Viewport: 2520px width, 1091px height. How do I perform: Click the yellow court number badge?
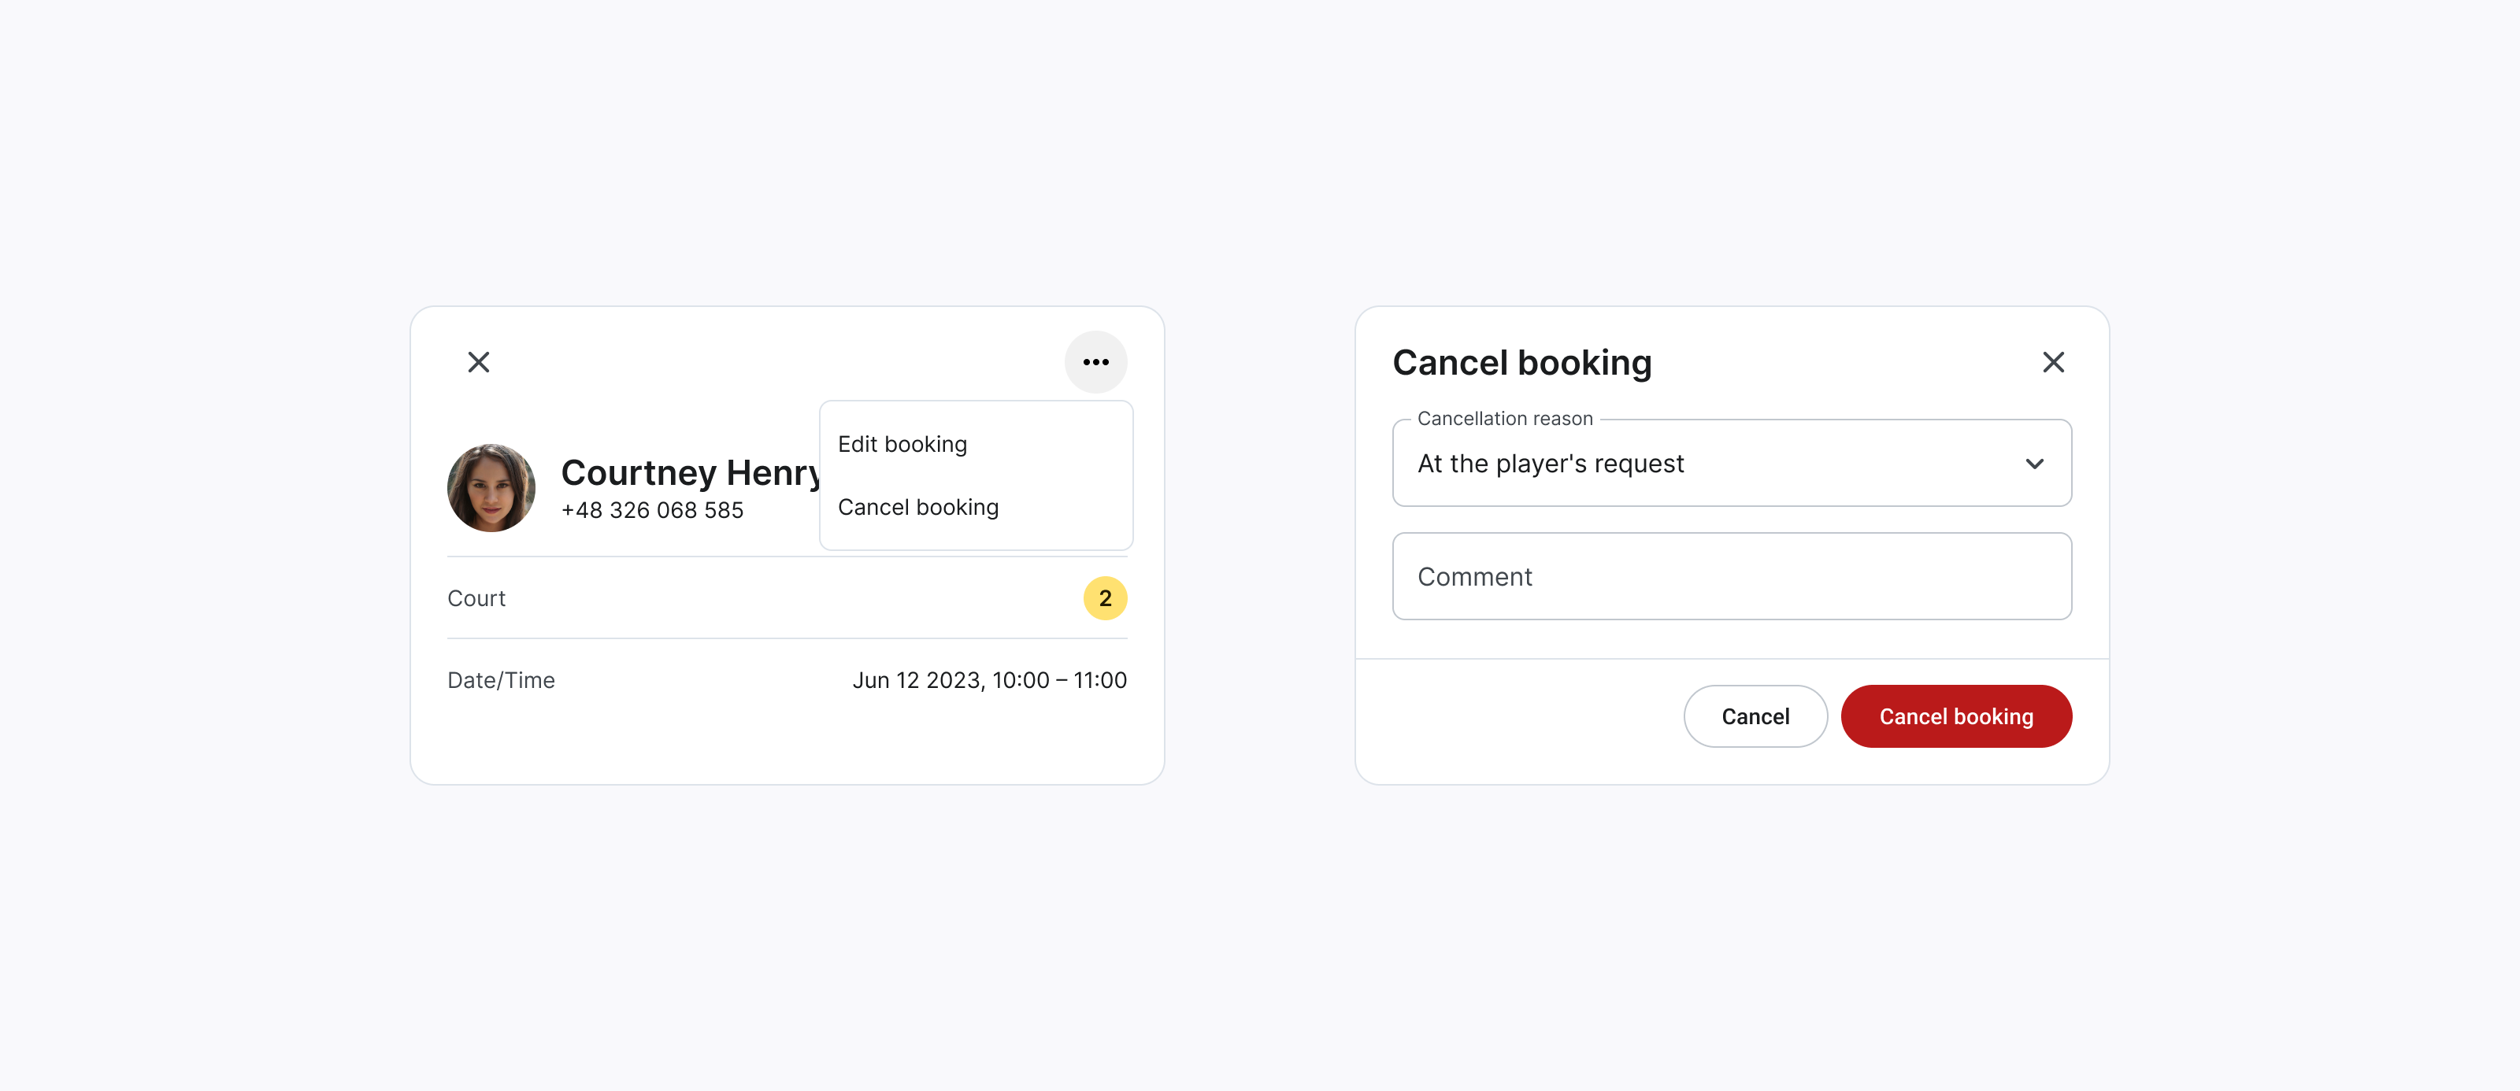point(1106,597)
